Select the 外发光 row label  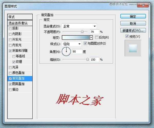coord(17,40)
